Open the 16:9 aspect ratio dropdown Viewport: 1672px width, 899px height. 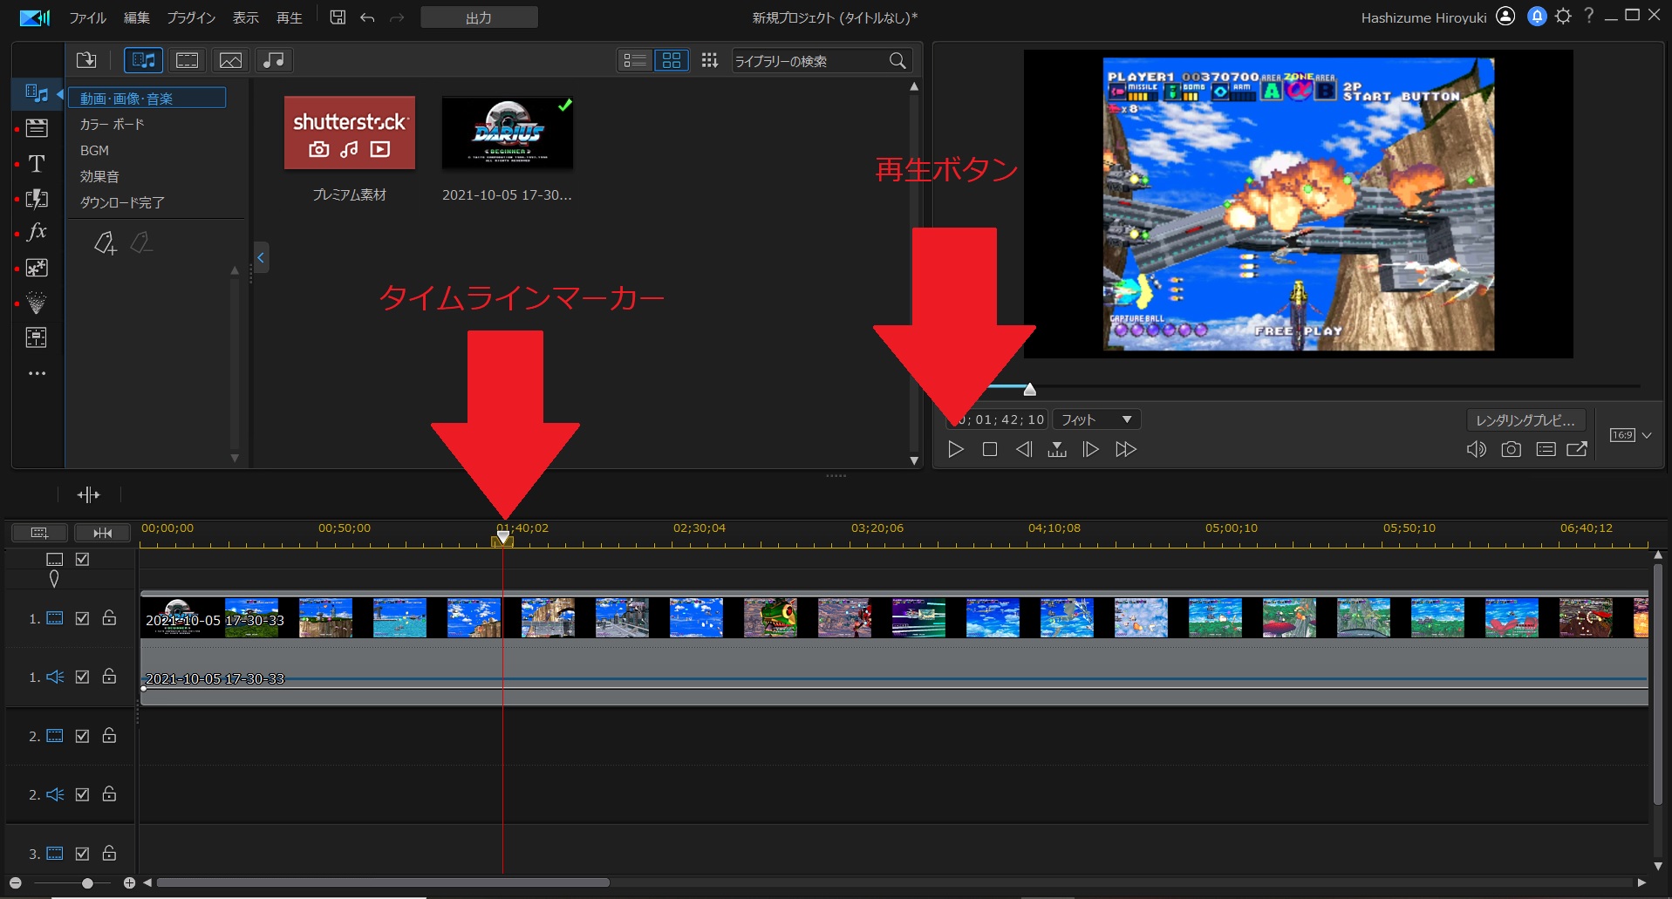pyautogui.click(x=1630, y=435)
